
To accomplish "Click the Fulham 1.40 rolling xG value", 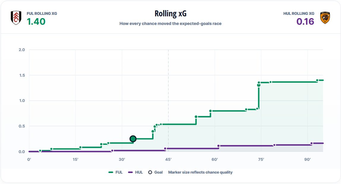I will point(36,22).
